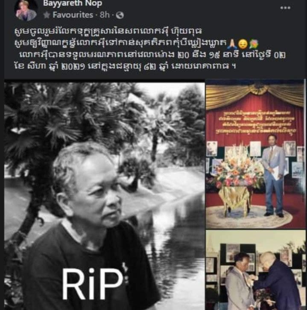Image resolution: width=307 pixels, height=310 pixels.
Task: Click the last post line ending with ។
Action: pos(125,66)
